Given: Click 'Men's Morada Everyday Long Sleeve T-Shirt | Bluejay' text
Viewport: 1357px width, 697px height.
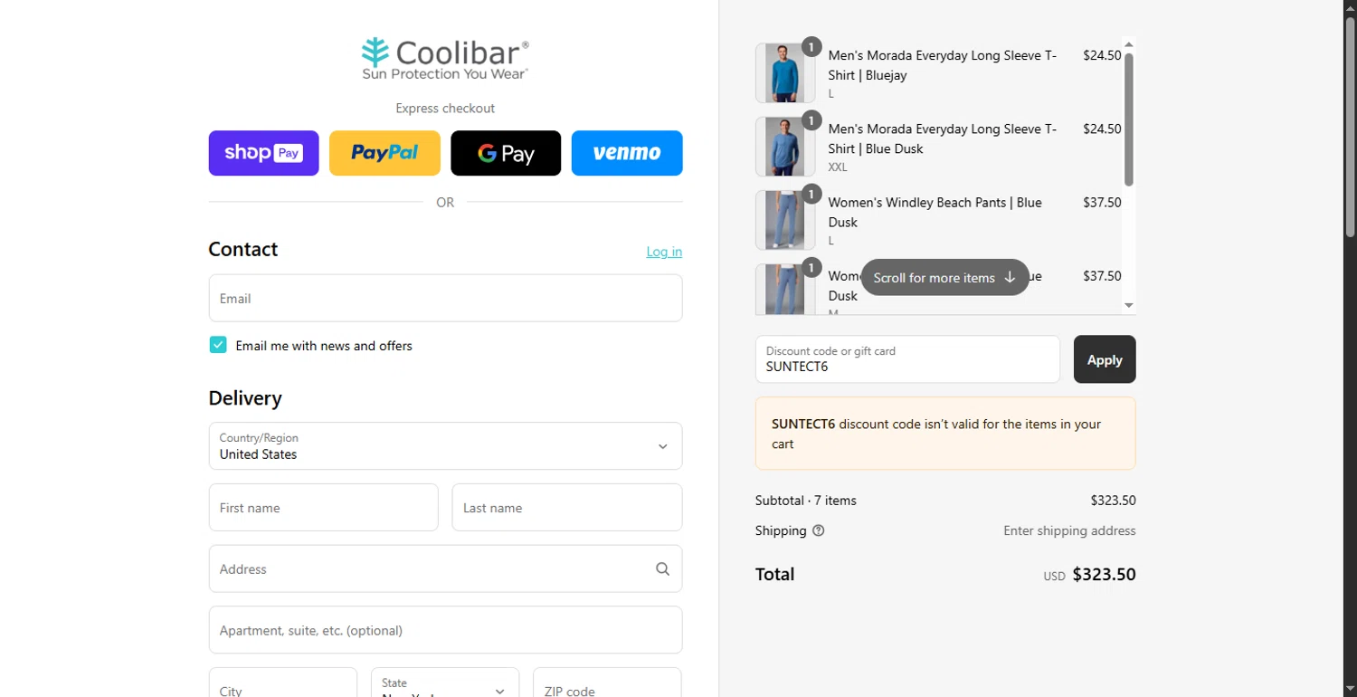Looking at the screenshot, I should click(942, 65).
